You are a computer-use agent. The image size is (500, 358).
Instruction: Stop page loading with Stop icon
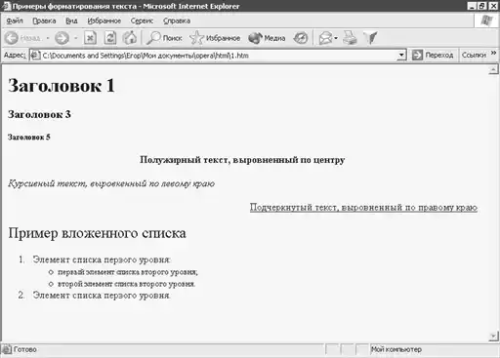point(90,38)
